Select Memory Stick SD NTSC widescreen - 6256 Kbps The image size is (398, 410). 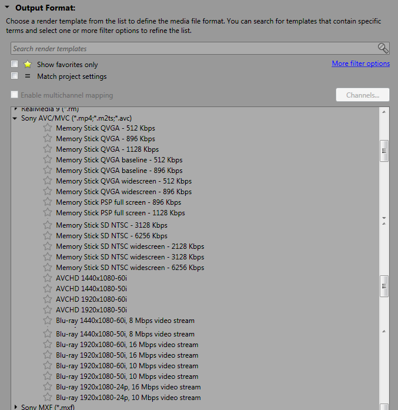130,268
